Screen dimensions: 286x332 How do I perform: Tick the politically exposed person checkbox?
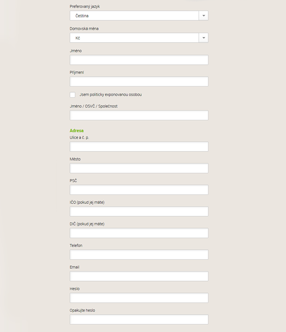[x=72, y=95]
